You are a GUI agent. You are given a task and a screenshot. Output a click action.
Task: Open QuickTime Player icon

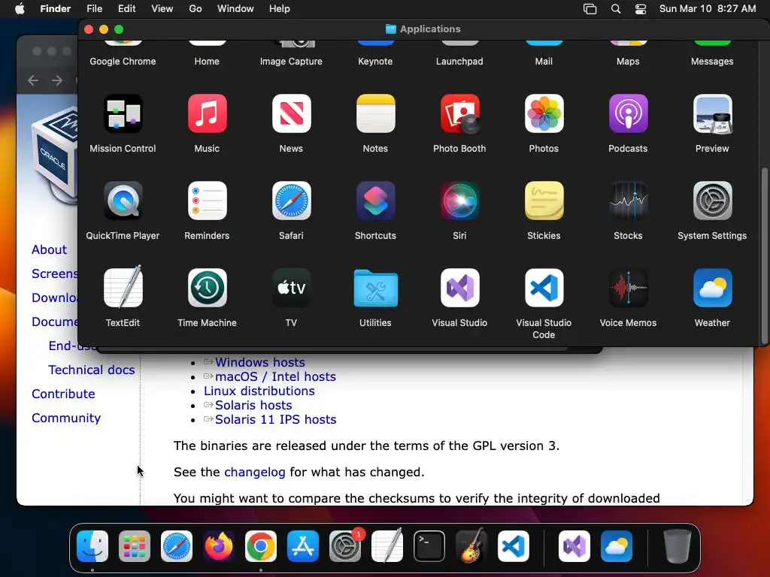[123, 201]
